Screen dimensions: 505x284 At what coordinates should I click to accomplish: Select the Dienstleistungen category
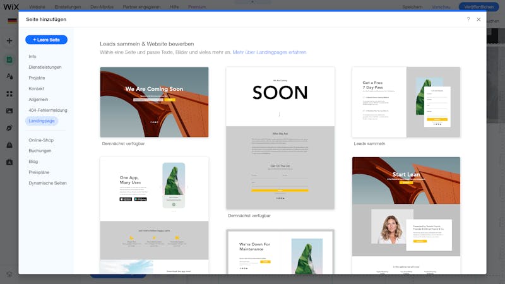click(x=45, y=67)
